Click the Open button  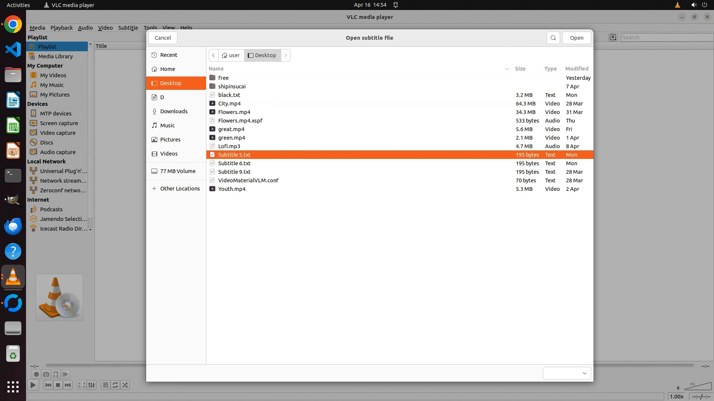tap(576, 38)
